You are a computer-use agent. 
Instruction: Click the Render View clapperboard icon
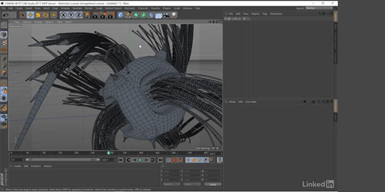tap(95, 15)
